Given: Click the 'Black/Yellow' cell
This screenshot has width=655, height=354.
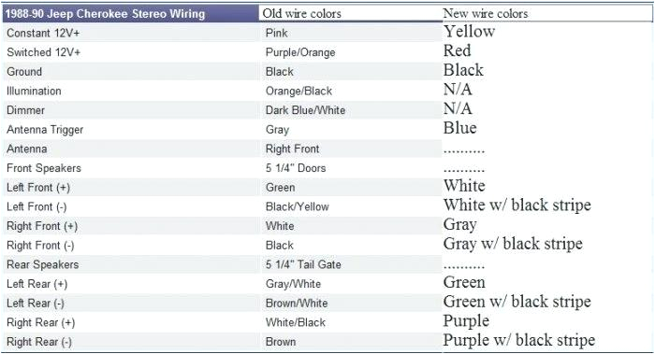Looking at the screenshot, I should coord(298,206).
